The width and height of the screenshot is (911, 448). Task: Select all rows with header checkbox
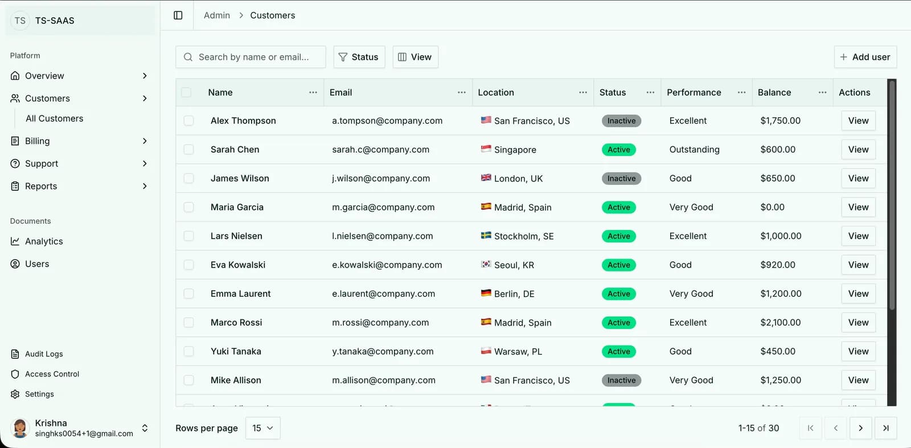(x=186, y=92)
